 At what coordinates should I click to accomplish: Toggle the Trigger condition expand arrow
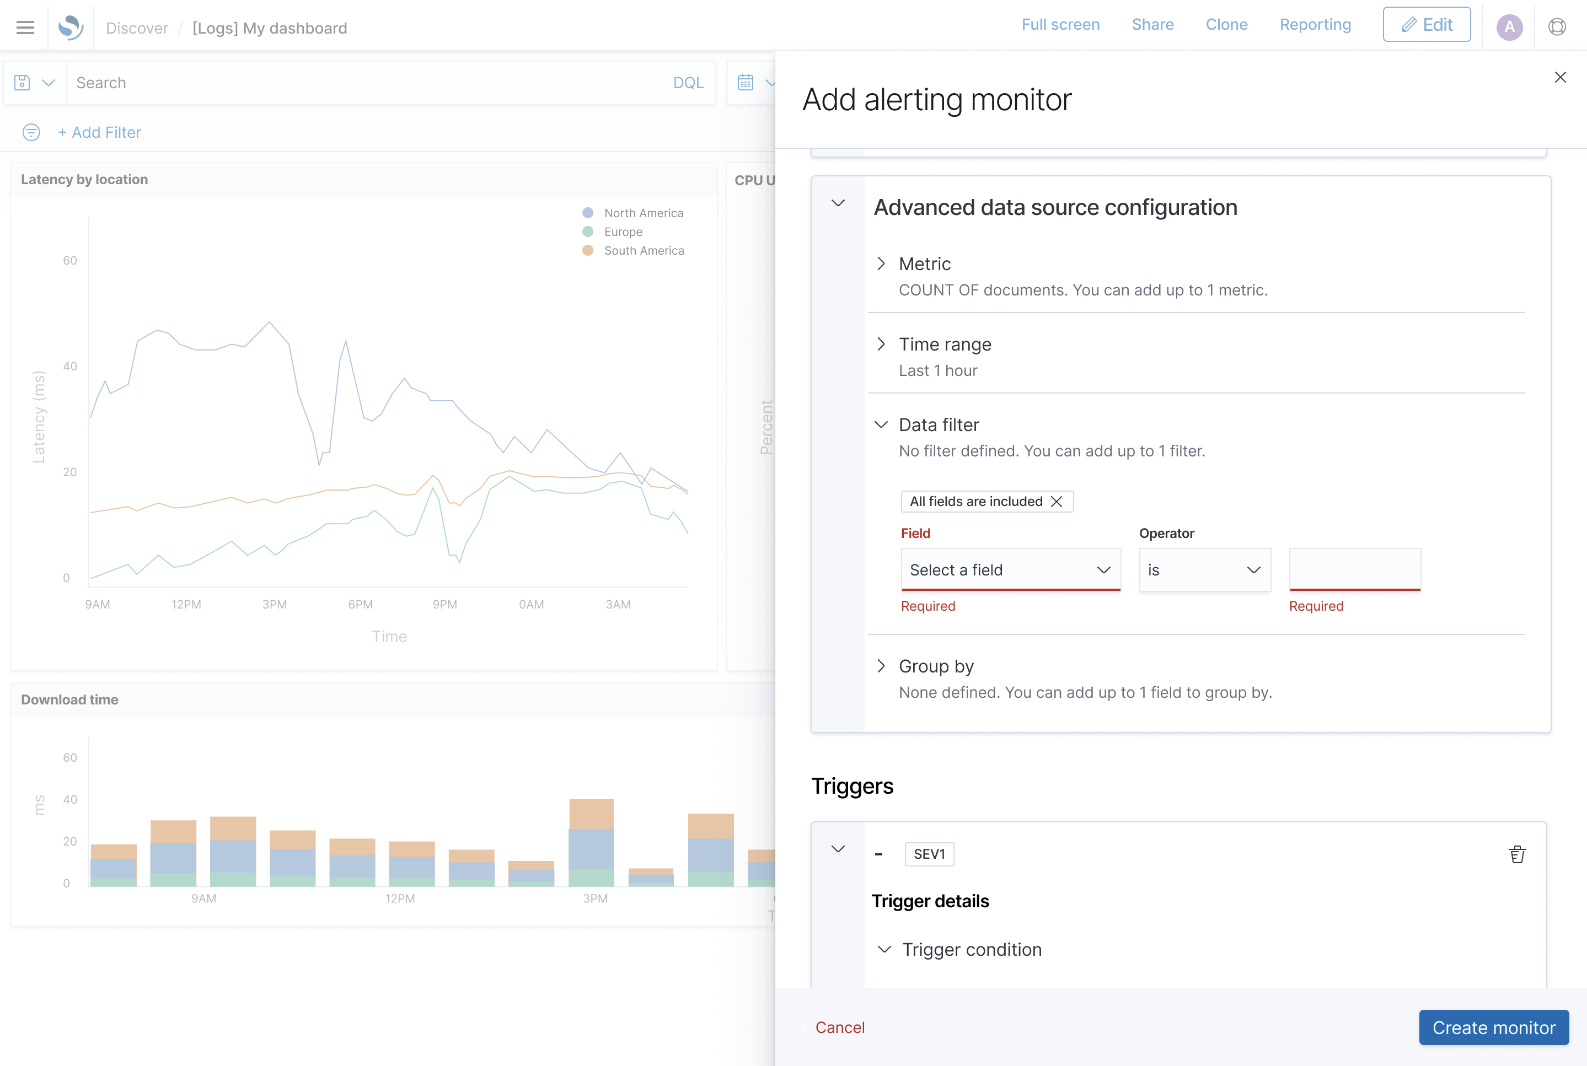tap(884, 949)
